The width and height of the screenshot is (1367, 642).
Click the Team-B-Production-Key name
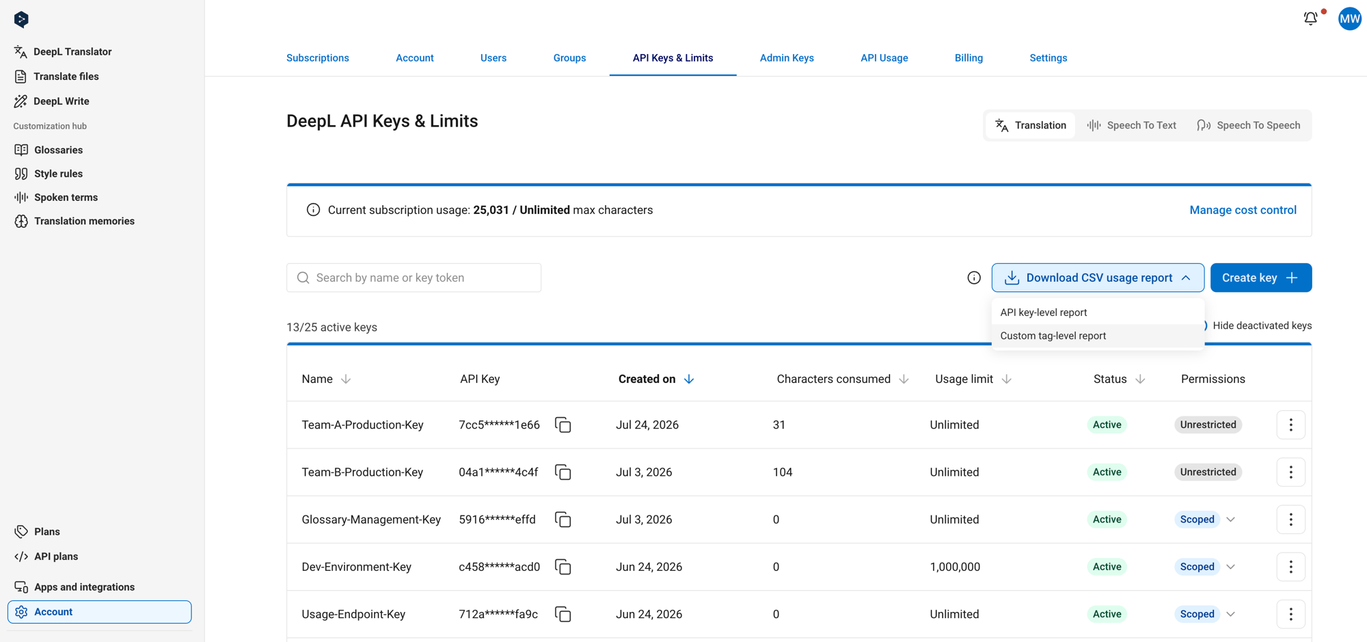(362, 472)
